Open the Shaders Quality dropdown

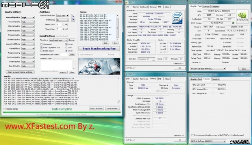[28, 40]
